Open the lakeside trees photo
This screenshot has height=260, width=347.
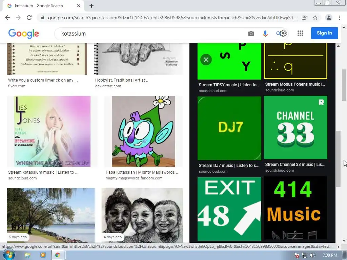click(51, 215)
